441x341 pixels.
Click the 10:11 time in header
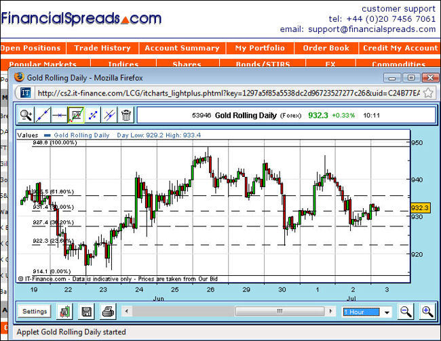tap(371, 115)
